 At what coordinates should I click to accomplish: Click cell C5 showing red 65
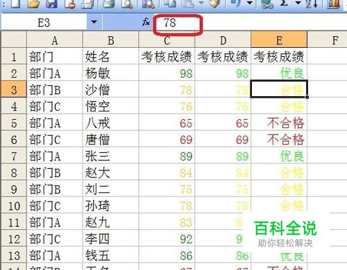click(167, 123)
